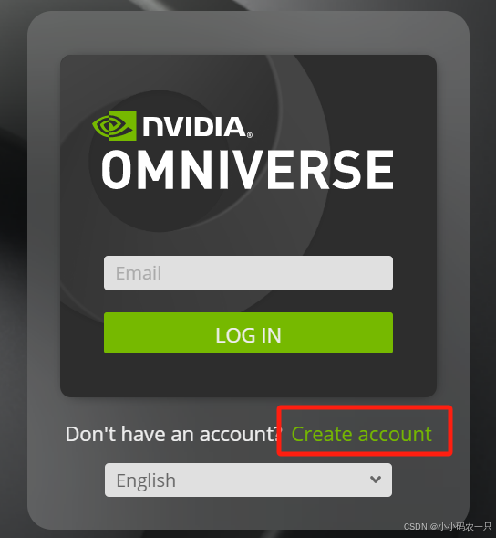The height and width of the screenshot is (538, 496).
Task: Click the LOG IN label text
Action: (x=248, y=335)
